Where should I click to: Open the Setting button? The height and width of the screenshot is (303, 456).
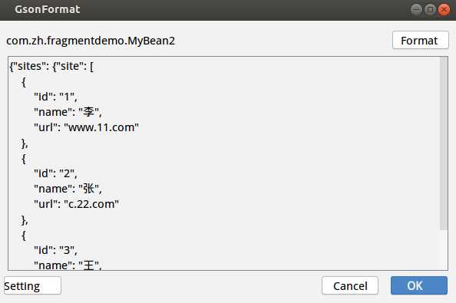click(32, 285)
